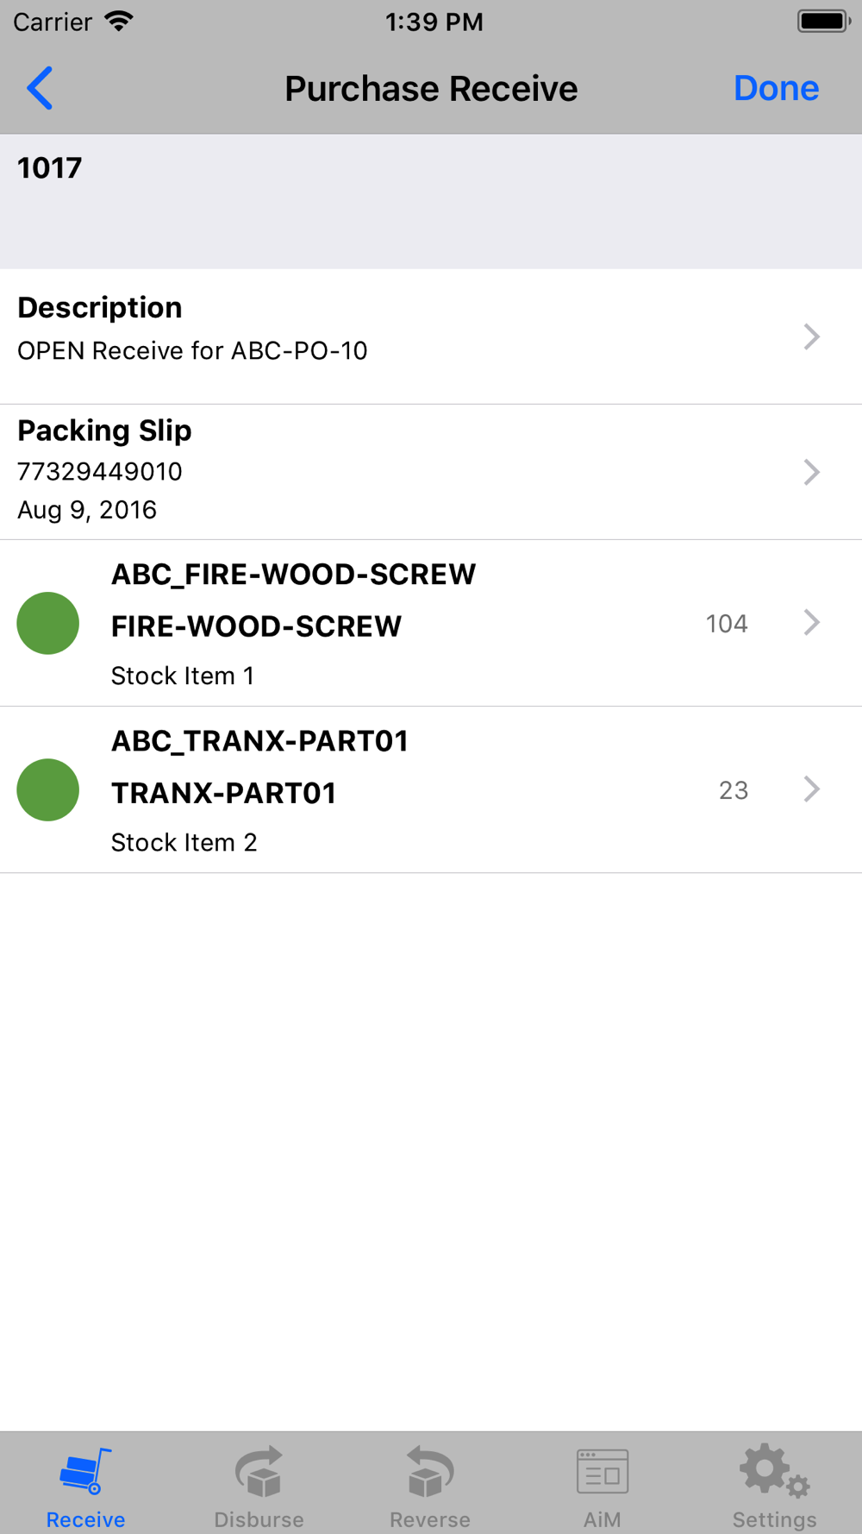
Task: Tap the 23 quantity value
Action: (x=733, y=790)
